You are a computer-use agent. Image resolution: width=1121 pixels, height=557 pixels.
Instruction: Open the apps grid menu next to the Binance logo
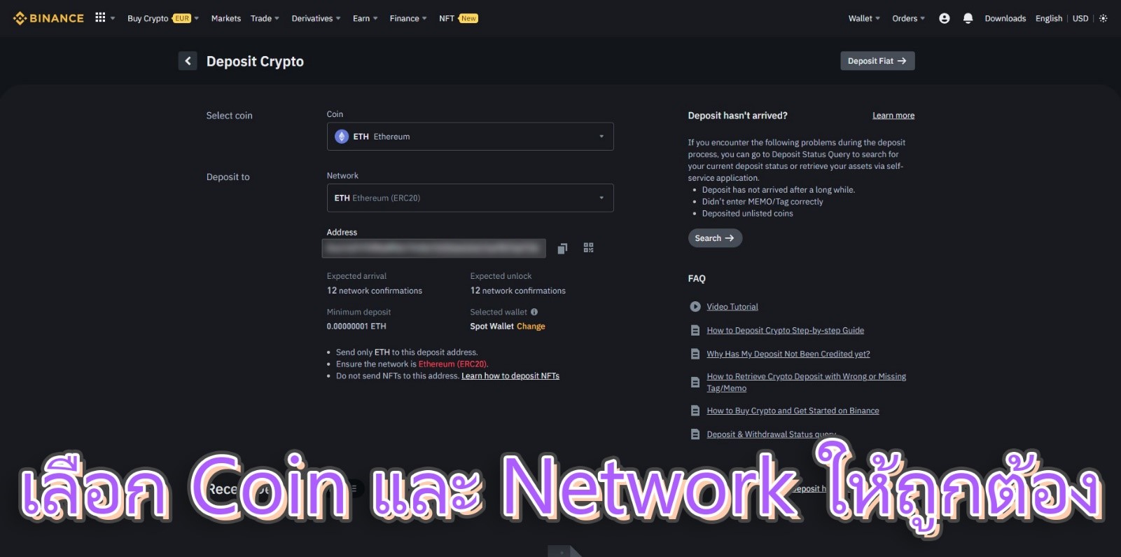click(x=100, y=18)
